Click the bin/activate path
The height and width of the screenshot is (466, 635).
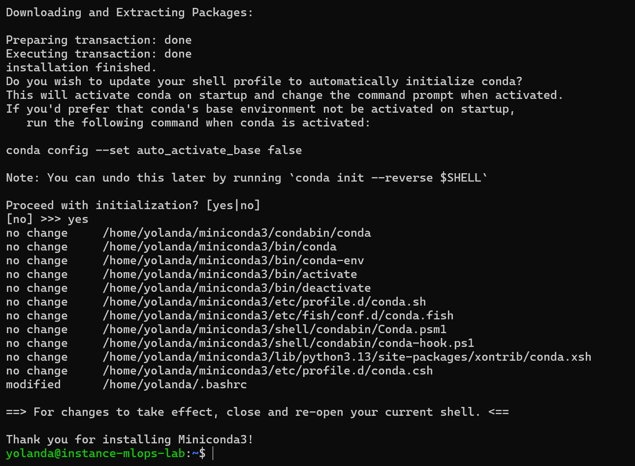(x=229, y=274)
